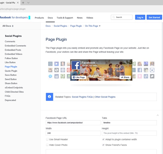This screenshot has height=154, width=163.
Task: Go to Social Plugins breadcrumb link
Action: (x=60, y=26)
